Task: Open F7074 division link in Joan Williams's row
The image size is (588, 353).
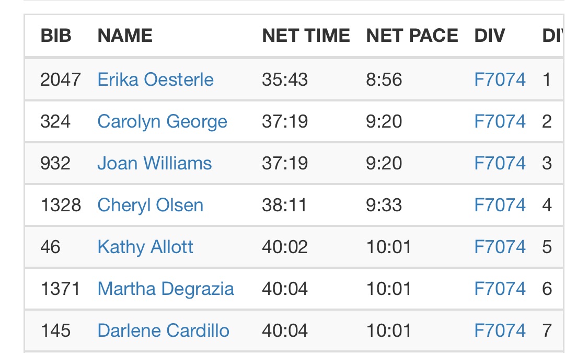Action: point(500,163)
